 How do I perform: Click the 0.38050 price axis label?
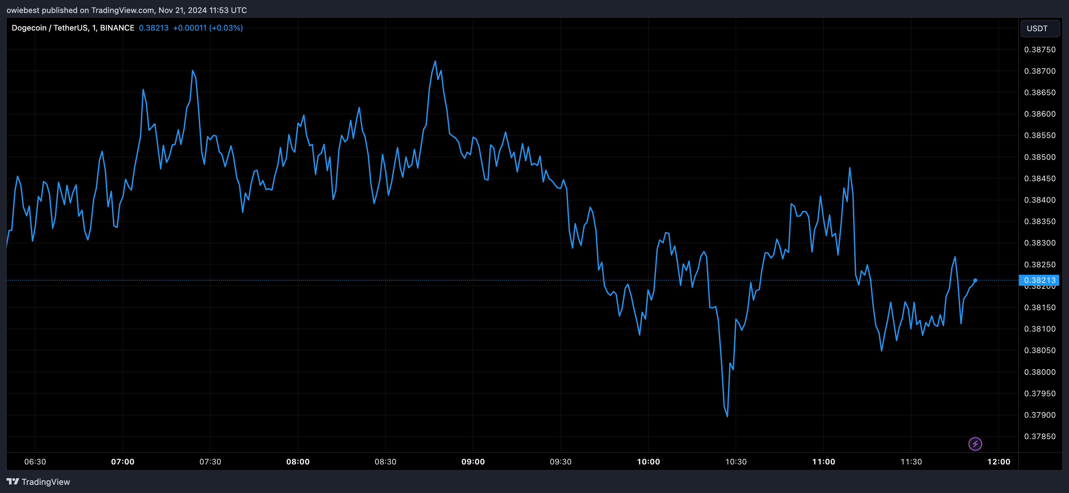[1039, 350]
